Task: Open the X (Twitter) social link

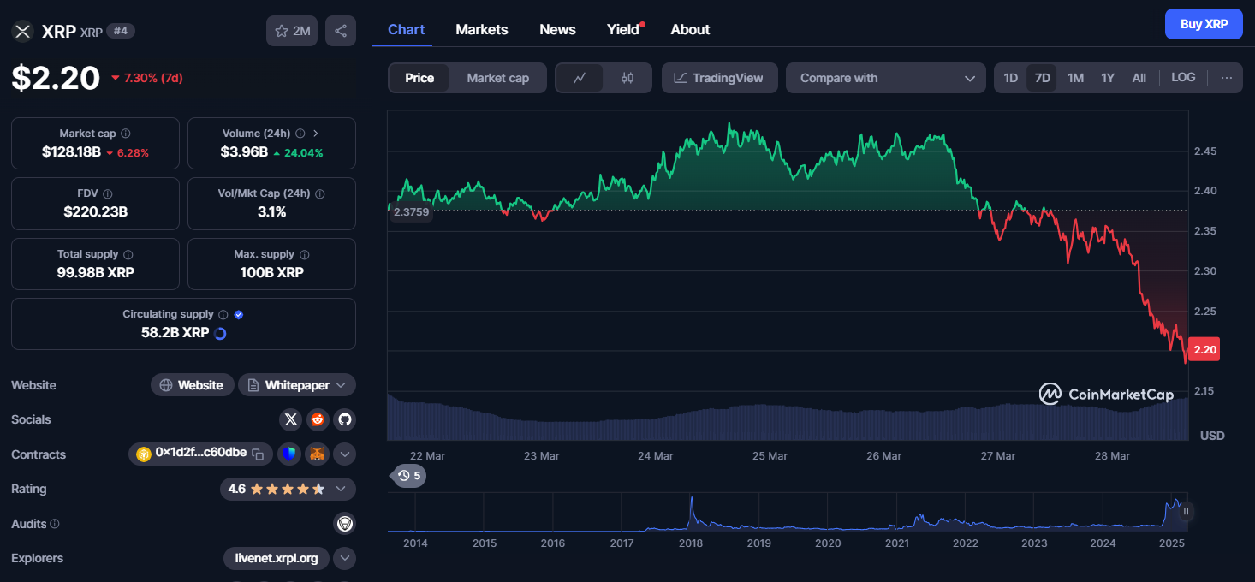Action: (291, 419)
